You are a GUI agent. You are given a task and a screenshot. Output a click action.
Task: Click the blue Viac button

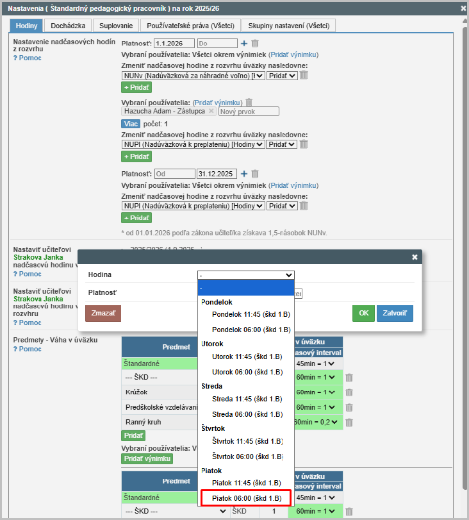pos(130,124)
